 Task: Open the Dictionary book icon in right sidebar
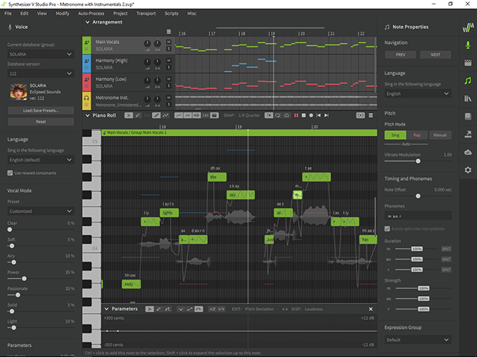tap(468, 116)
